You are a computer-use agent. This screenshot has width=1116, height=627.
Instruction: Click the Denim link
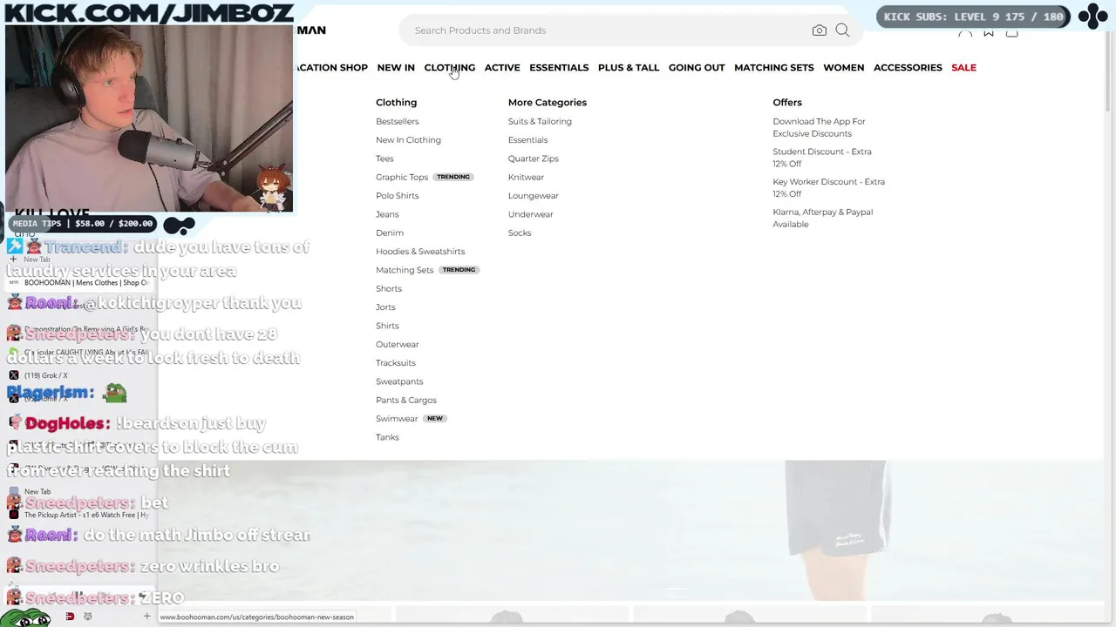(x=390, y=233)
